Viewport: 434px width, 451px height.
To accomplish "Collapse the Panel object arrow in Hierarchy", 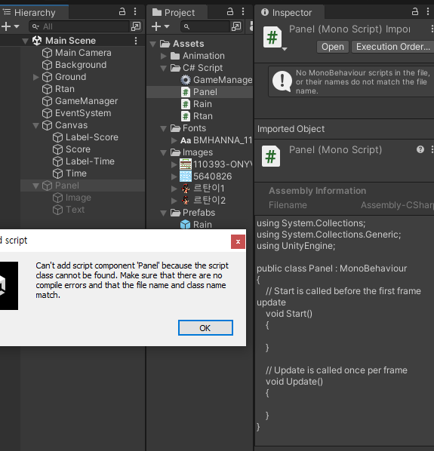I will [36, 186].
